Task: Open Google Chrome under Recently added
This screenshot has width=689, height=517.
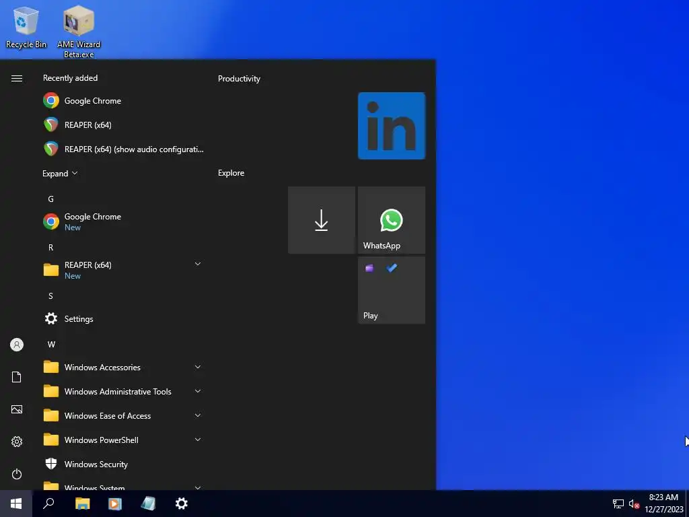Action: coord(123,101)
